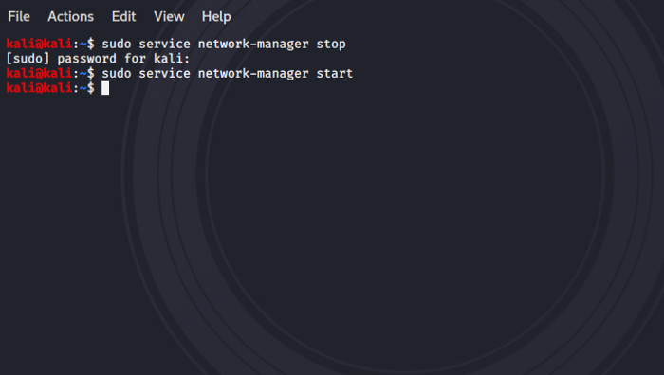Open the File menu
The height and width of the screenshot is (375, 664).
[x=19, y=16]
